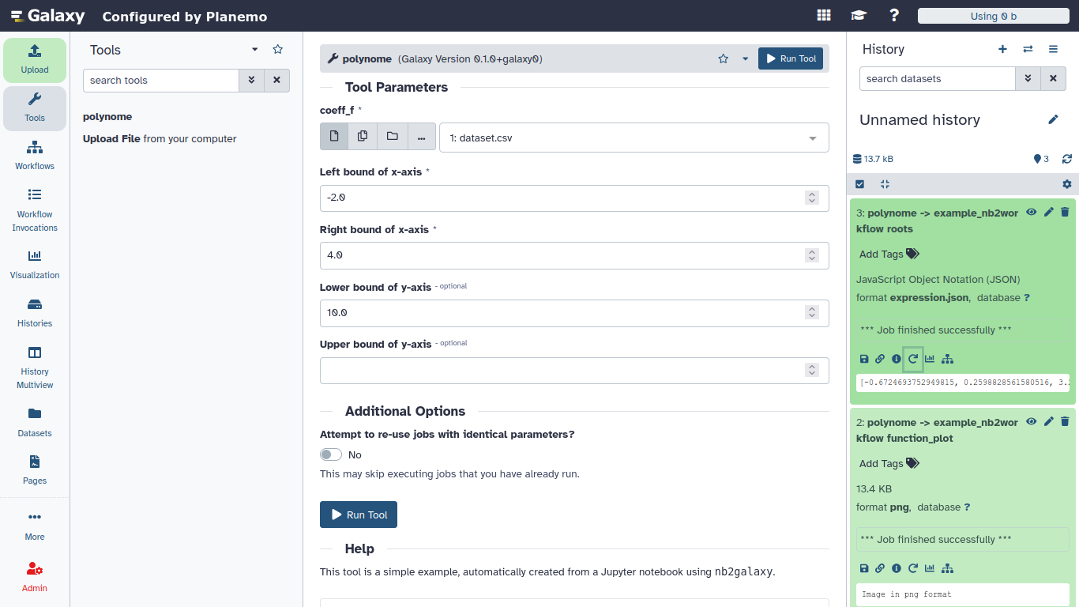The image size is (1079, 607).
Task: Click the bottom Run Tool button
Action: click(359, 515)
